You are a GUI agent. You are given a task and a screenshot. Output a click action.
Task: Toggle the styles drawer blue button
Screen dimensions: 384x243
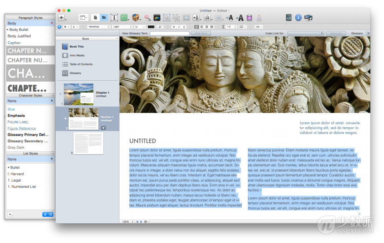click(x=60, y=27)
